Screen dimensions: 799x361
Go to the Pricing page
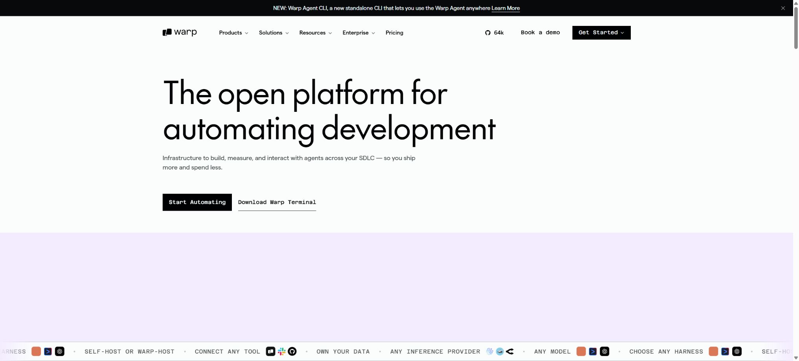(394, 33)
